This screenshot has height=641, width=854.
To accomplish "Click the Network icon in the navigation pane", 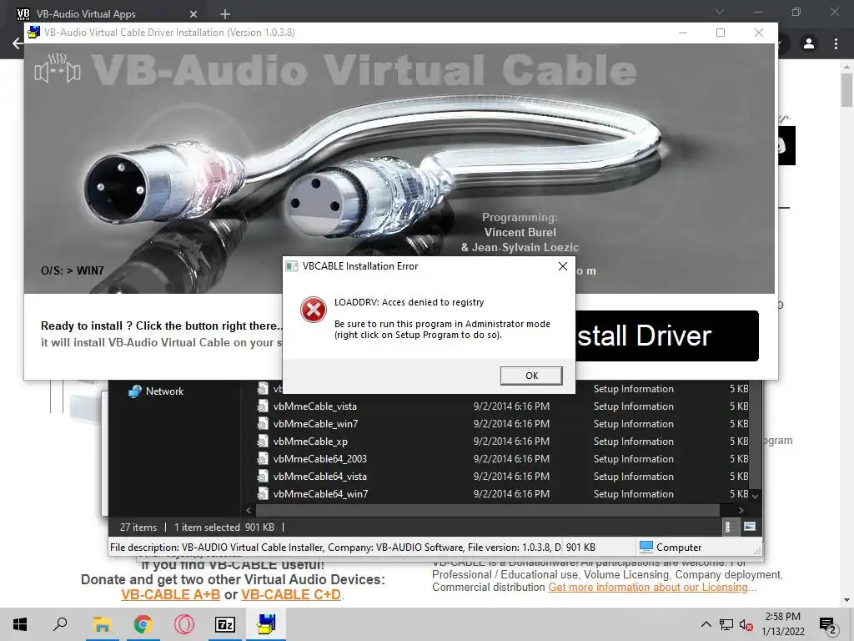I will [x=134, y=391].
